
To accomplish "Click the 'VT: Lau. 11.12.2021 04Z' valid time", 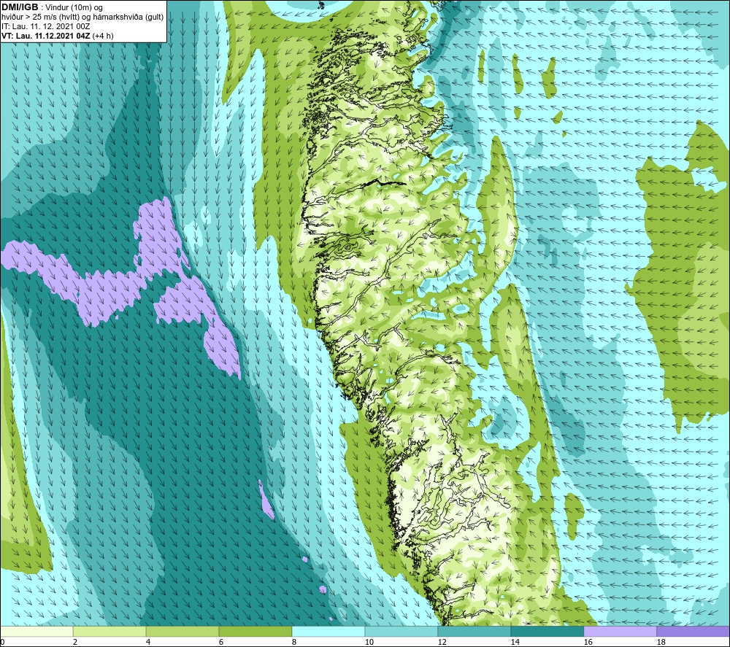I will pyautogui.click(x=46, y=36).
